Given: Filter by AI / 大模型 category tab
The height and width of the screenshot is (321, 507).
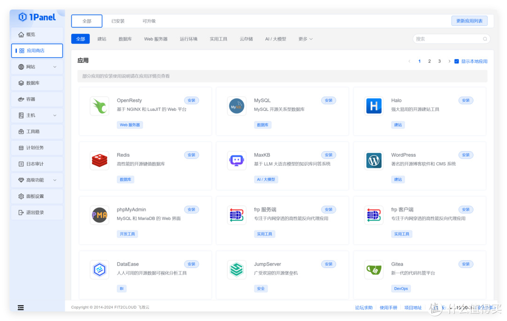Looking at the screenshot, I should point(276,39).
